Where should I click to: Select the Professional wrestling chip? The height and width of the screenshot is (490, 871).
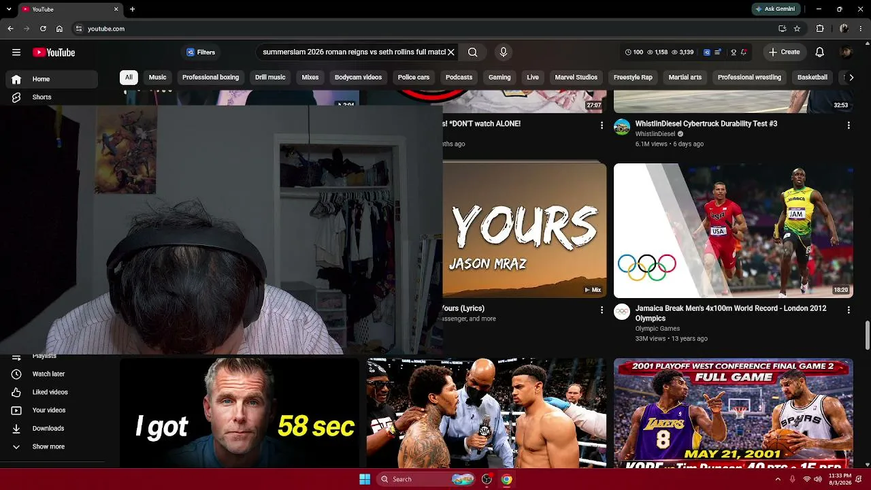749,78
